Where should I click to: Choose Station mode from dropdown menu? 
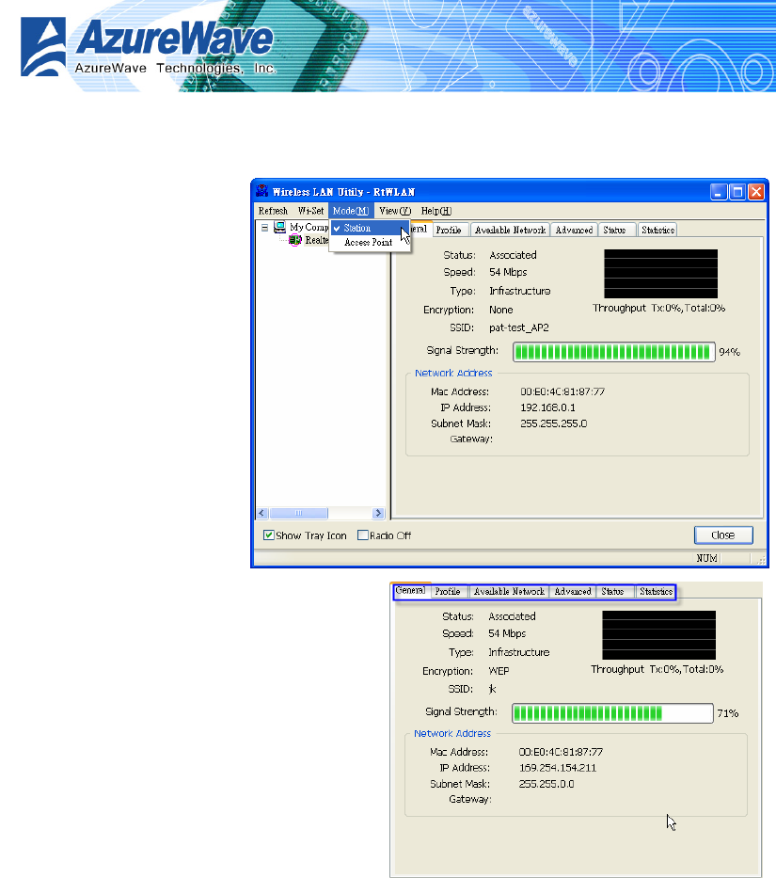coord(370,228)
